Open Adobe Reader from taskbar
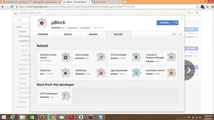214x120 pixels. click(71, 117)
